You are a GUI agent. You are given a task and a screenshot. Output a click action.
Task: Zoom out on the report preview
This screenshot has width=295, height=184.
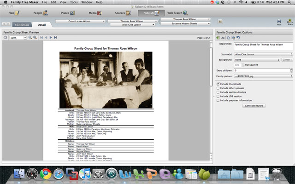click(x=30, y=37)
